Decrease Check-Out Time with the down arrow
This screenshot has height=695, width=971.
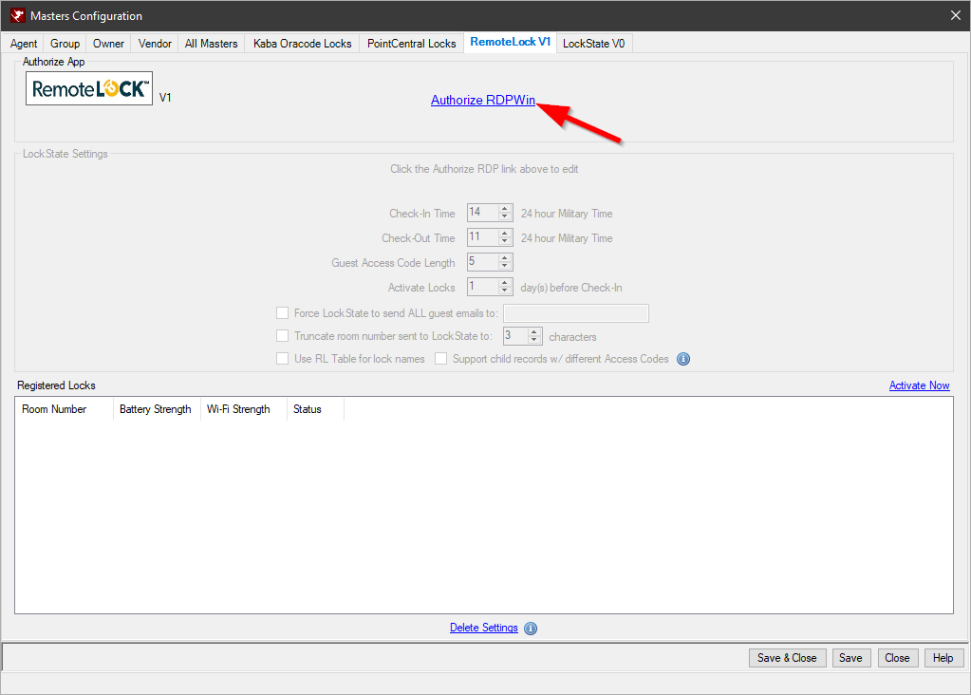(504, 241)
